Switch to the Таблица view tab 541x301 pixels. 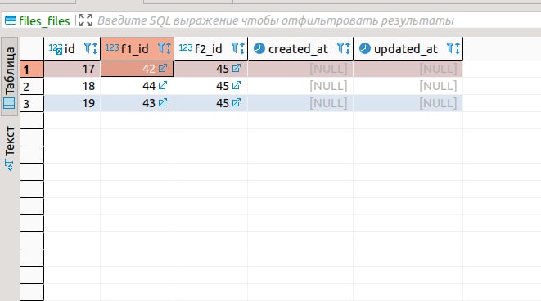coord(9,77)
